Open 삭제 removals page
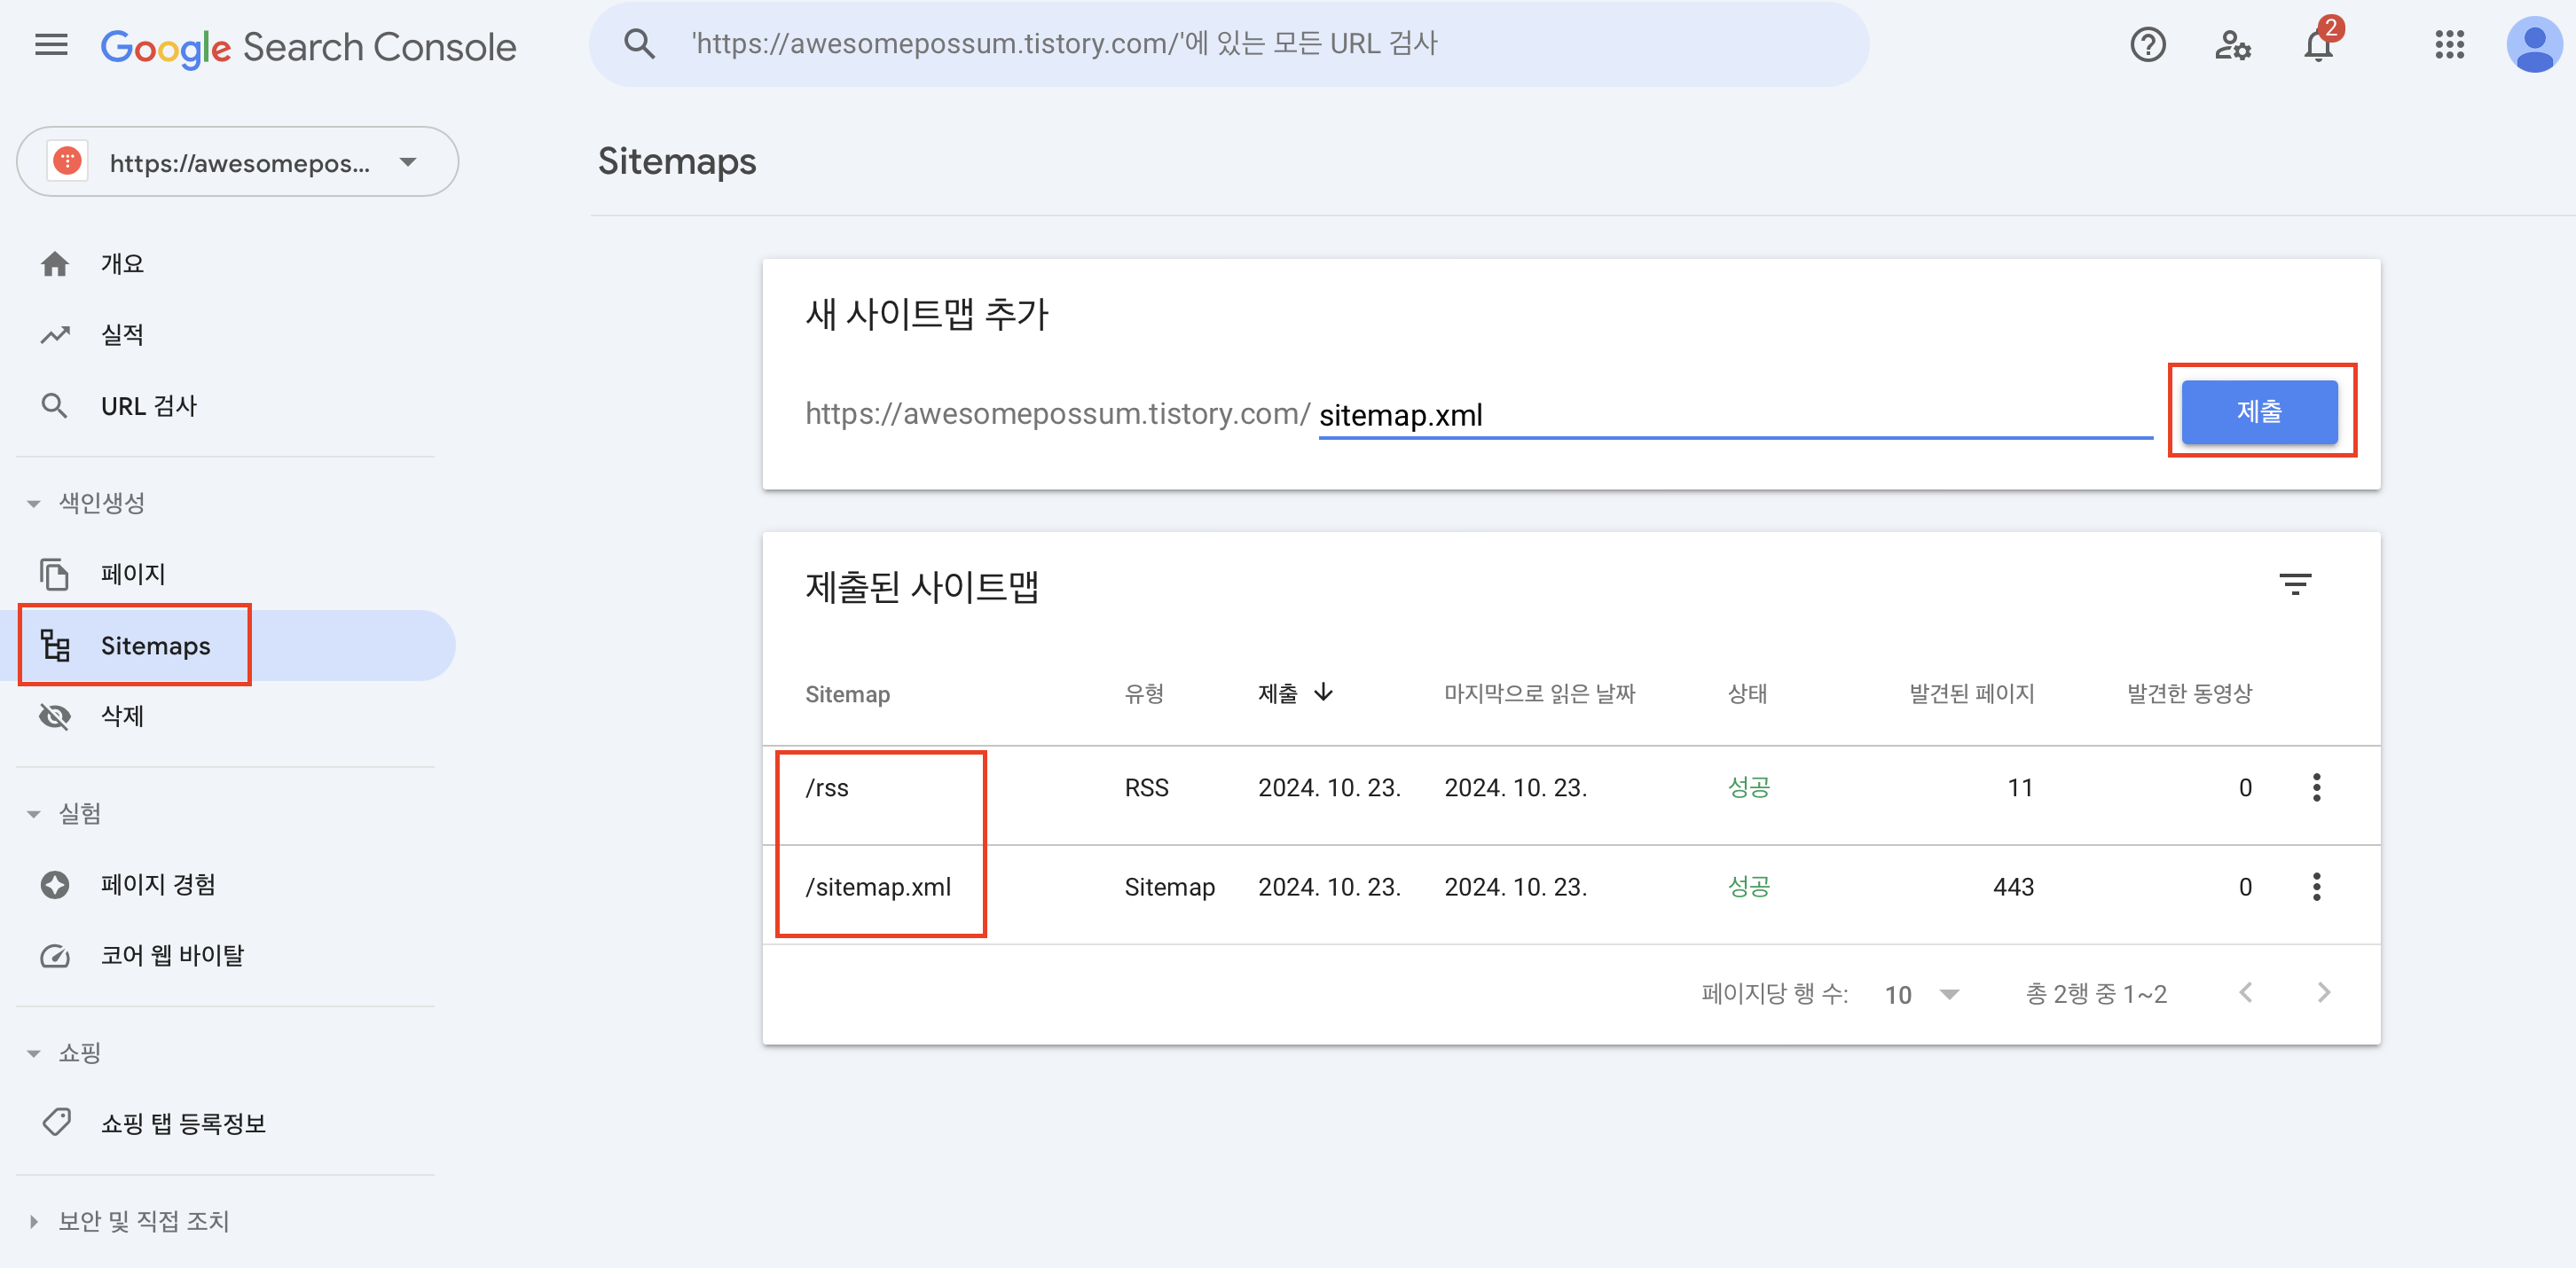Screen dimensions: 2576x1268 [122, 716]
